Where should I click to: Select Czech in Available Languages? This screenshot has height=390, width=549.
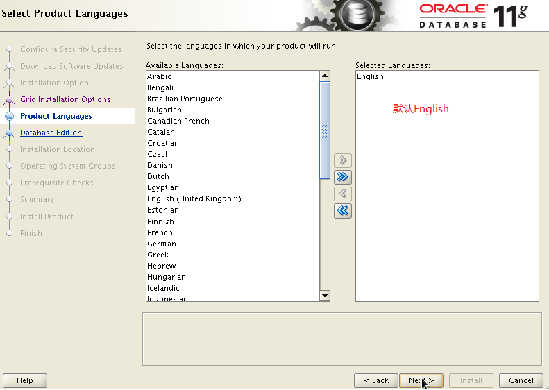coord(233,154)
